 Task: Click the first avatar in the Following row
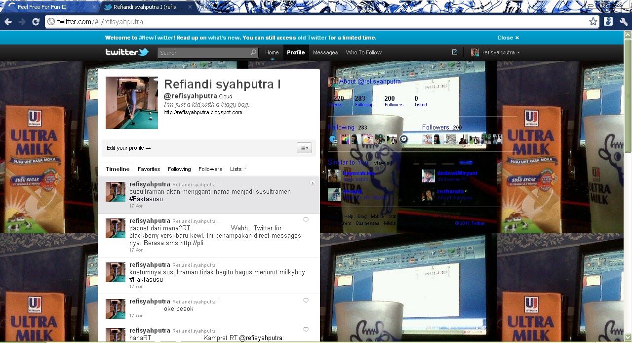pos(333,139)
